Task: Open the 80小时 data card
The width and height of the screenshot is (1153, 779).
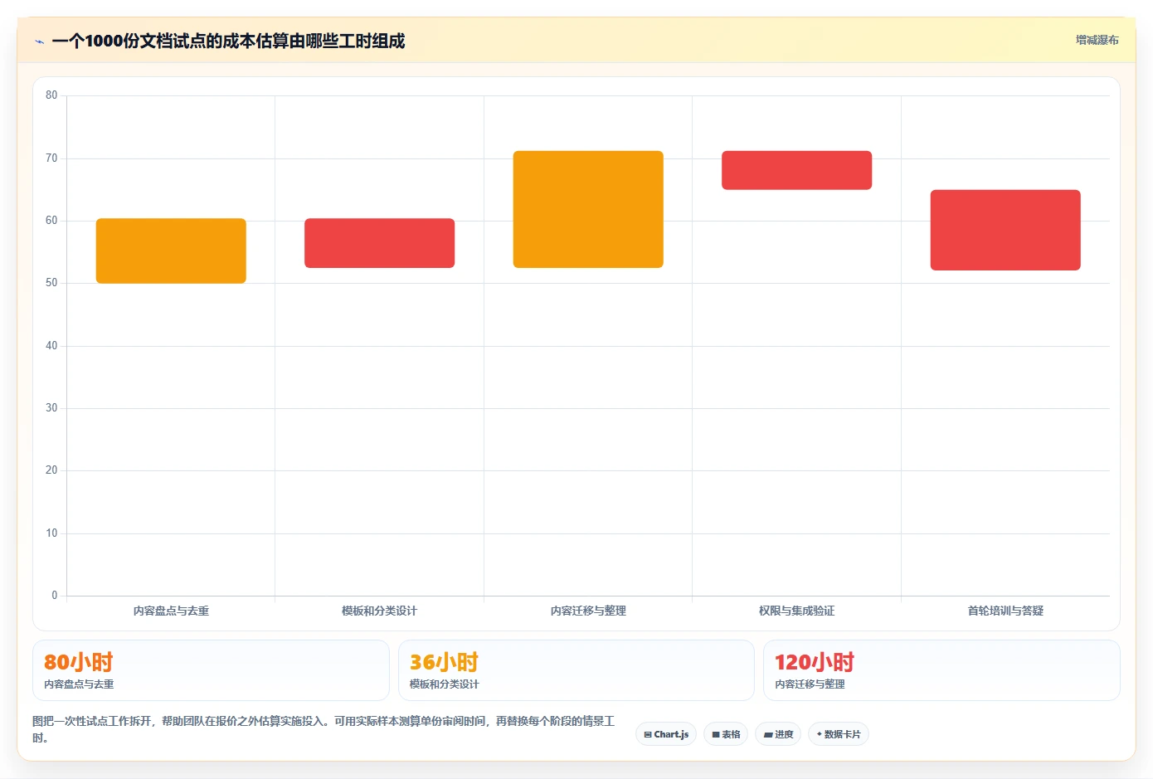Action: 211,670
